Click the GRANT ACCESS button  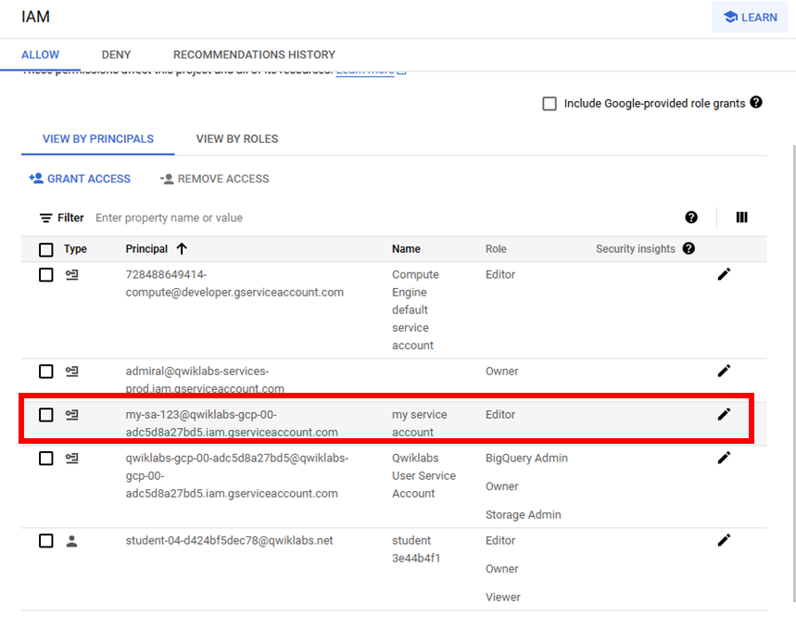(x=80, y=179)
